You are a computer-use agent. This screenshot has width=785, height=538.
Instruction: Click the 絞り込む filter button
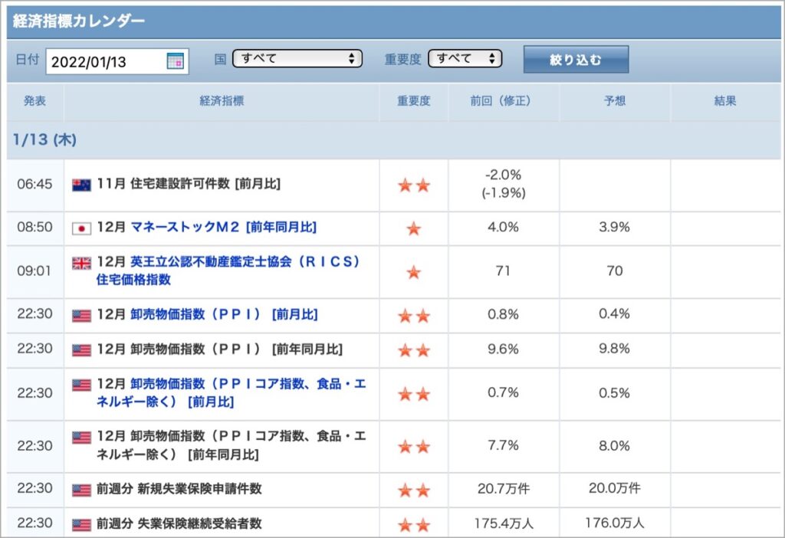coord(576,60)
